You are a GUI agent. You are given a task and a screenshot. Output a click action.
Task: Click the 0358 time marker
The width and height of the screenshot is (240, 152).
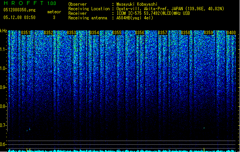pyautogui.click(x=185, y=33)
